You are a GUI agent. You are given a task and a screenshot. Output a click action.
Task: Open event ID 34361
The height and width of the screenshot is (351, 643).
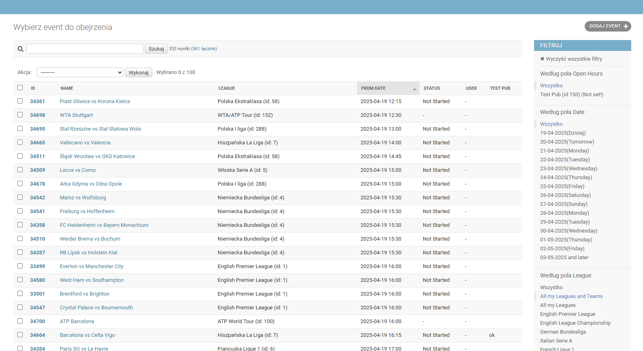click(37, 101)
